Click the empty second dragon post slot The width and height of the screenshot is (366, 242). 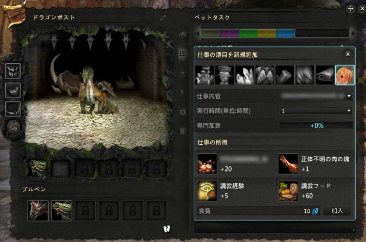pyautogui.click(x=61, y=169)
